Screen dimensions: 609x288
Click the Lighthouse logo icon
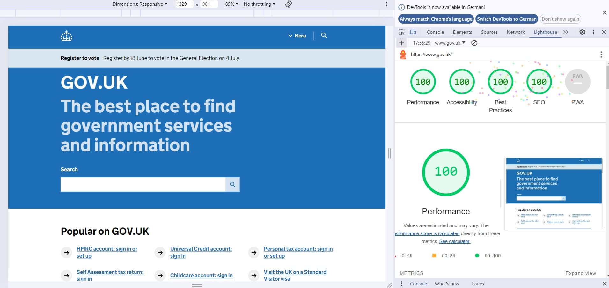[403, 55]
